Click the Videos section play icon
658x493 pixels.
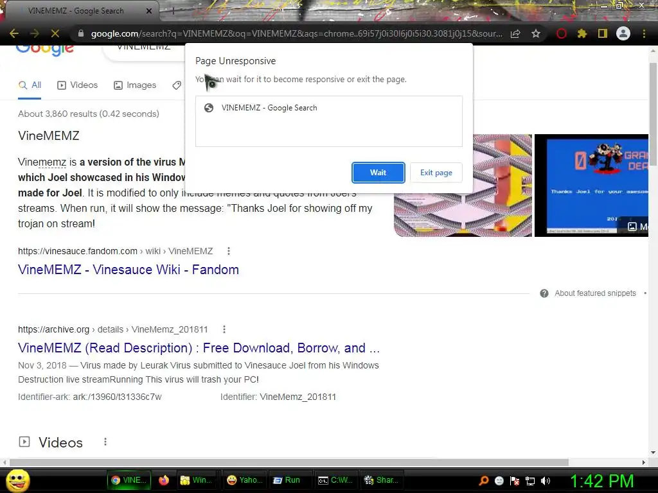click(24, 442)
